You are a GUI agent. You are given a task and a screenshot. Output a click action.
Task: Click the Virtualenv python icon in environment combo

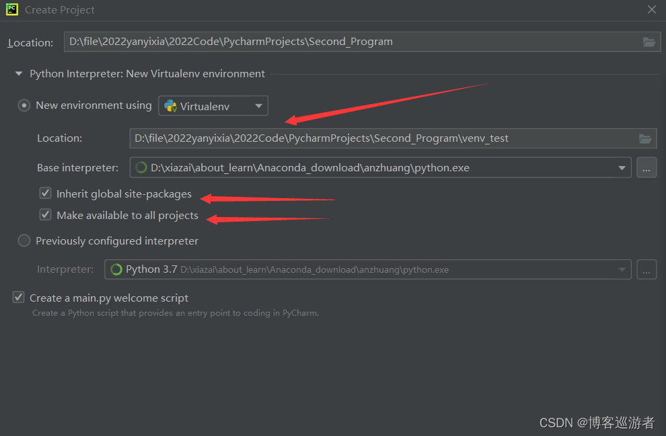click(x=170, y=106)
